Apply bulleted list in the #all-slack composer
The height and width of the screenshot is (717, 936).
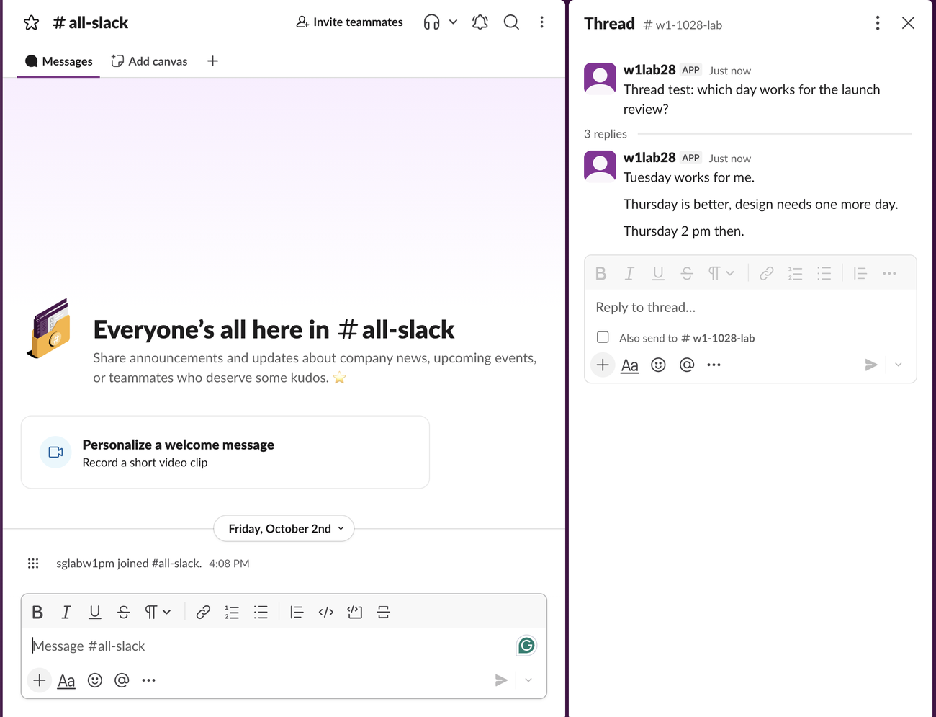261,612
